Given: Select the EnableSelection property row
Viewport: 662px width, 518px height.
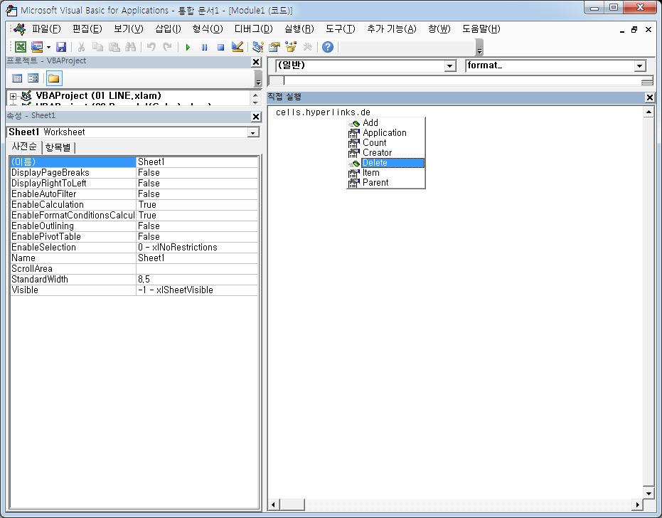Looking at the screenshot, I should [134, 248].
